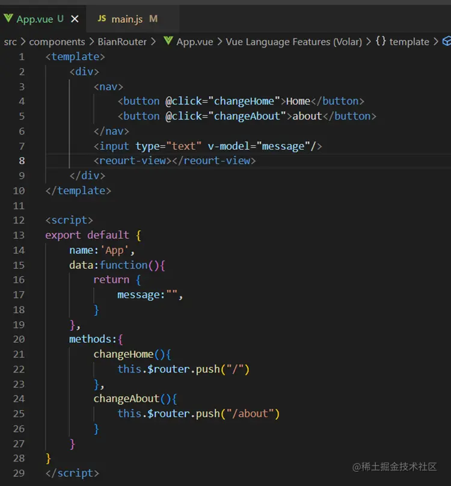Select 'Vue Language Features (Volar)' breadcrumb
The height and width of the screenshot is (486, 451).
(x=294, y=42)
